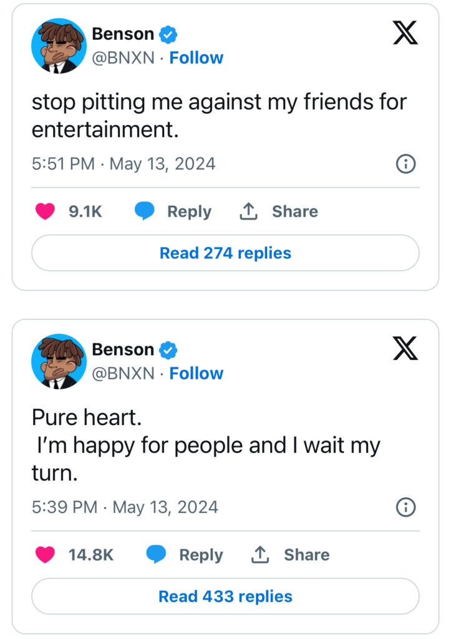Click verified badge beside Benson in first tweet

[168, 35]
